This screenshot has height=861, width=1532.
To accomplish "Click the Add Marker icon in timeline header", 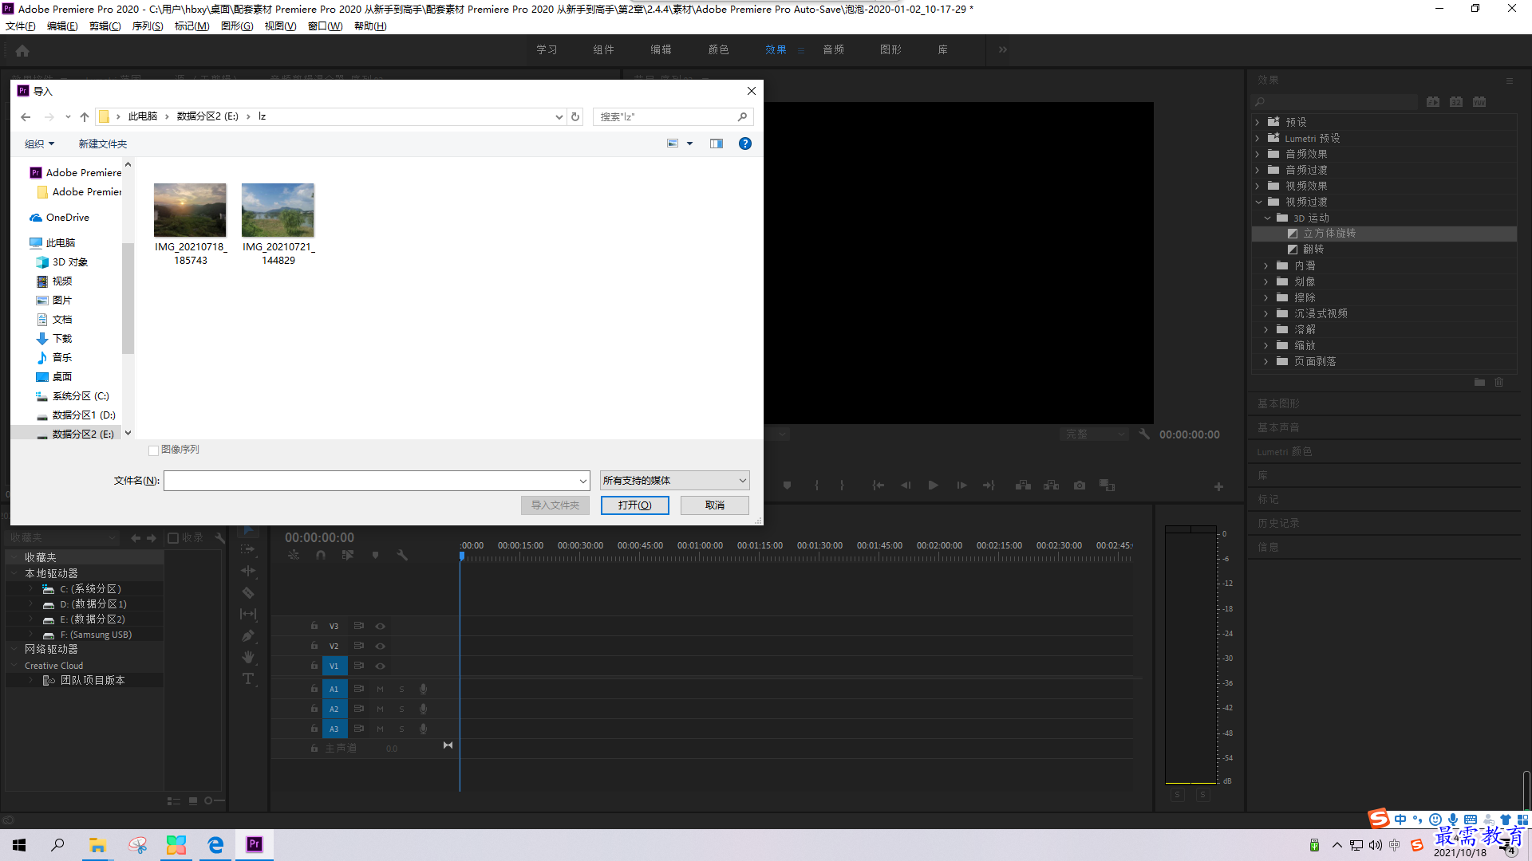I will tap(375, 555).
